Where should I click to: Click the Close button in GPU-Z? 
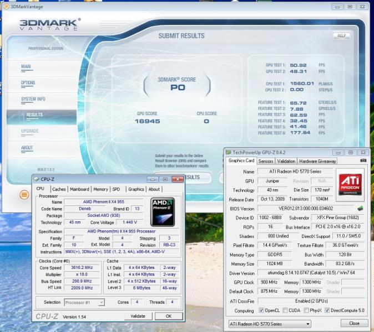(354, 323)
